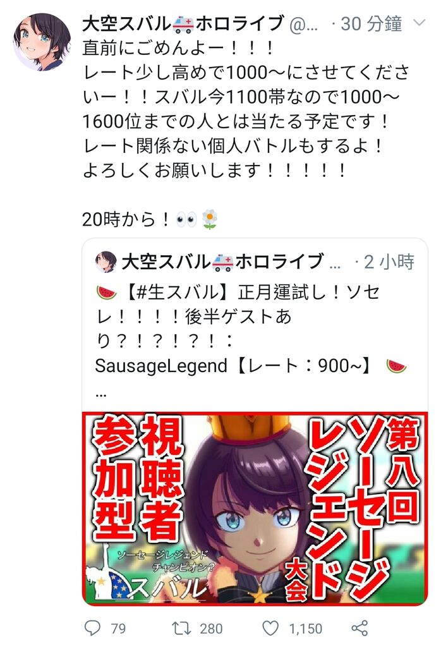View the 280 retweets count
The width and height of the screenshot is (441, 647).
(x=211, y=629)
